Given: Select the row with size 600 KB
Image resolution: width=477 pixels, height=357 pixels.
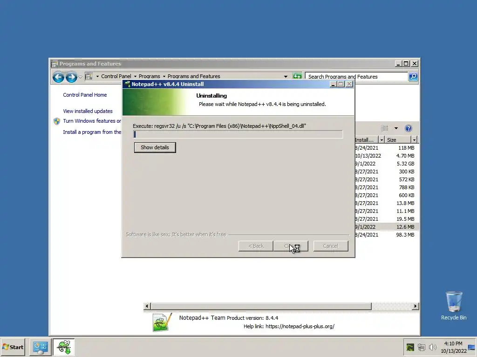Looking at the screenshot, I should [386, 195].
